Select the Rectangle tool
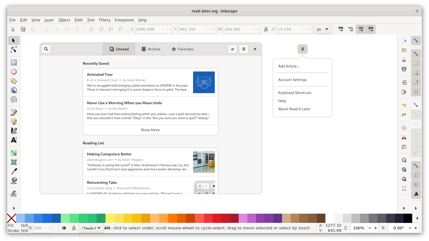Viewport: 429px width, 241px height. coord(14,63)
